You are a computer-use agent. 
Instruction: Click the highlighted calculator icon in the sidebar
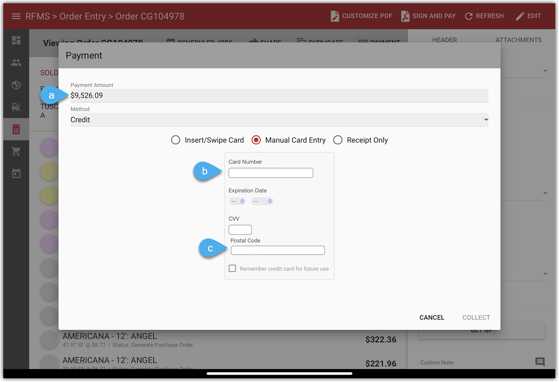point(16,129)
